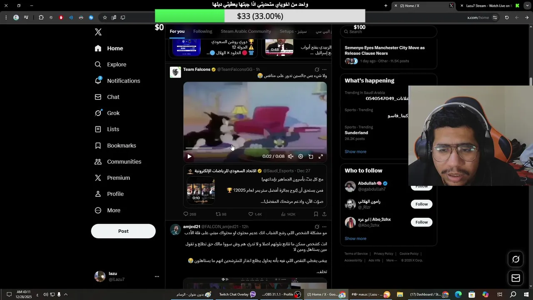Switch to the Setups tab
533x300 pixels.
[293, 32]
